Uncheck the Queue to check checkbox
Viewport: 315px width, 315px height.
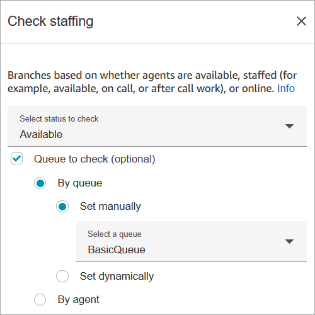click(17, 159)
